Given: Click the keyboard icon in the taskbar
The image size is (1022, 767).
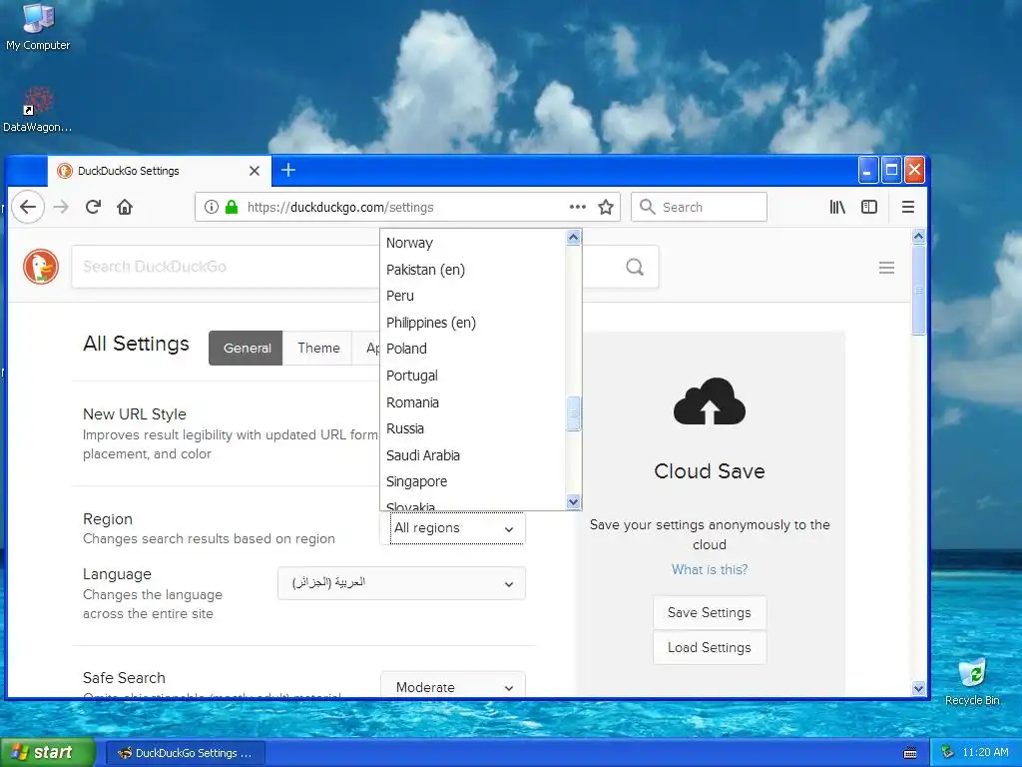Looking at the screenshot, I should [x=910, y=753].
